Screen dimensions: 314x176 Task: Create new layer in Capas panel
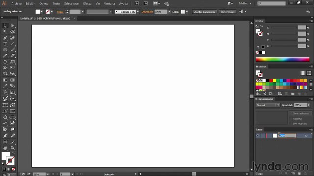[299, 174]
